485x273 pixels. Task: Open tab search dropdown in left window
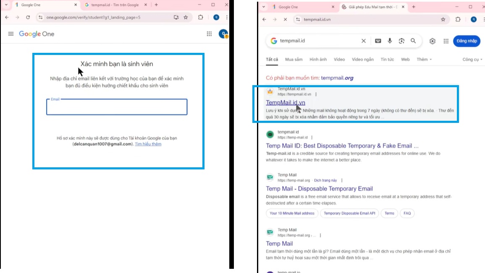coord(6,5)
